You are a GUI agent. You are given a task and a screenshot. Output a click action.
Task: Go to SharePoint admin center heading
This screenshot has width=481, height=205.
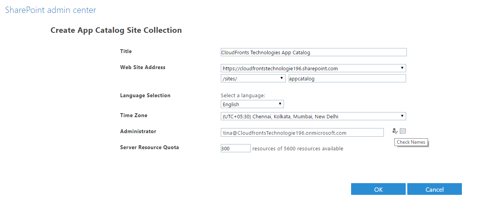coord(51,10)
